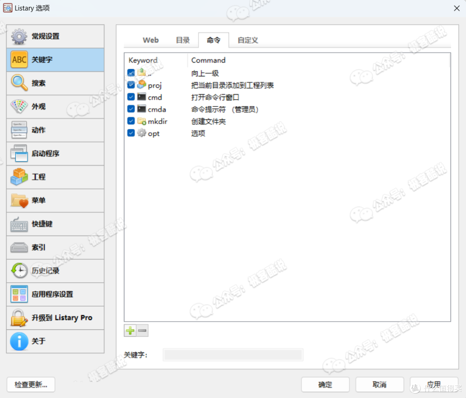Open the 动作 list icon

(x=19, y=130)
